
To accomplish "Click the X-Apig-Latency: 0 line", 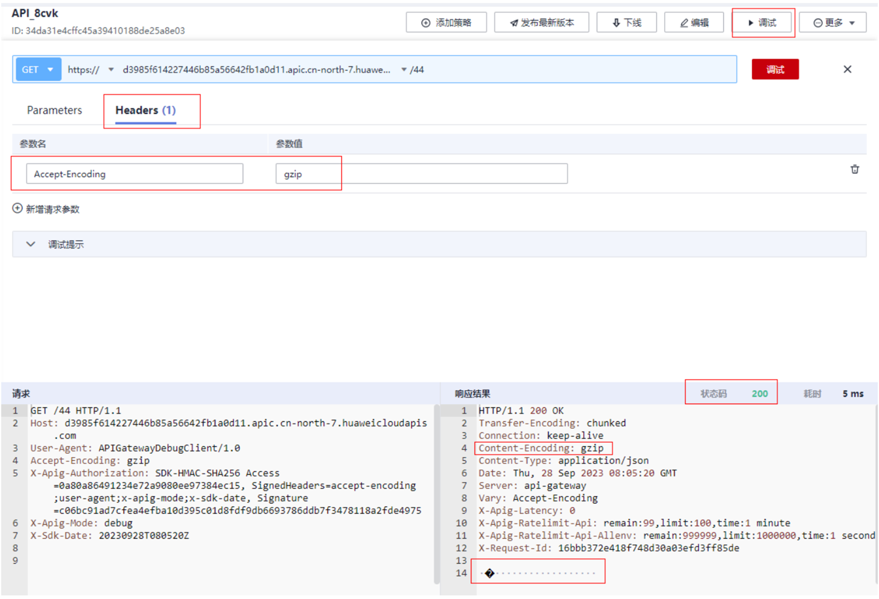I will point(527,511).
